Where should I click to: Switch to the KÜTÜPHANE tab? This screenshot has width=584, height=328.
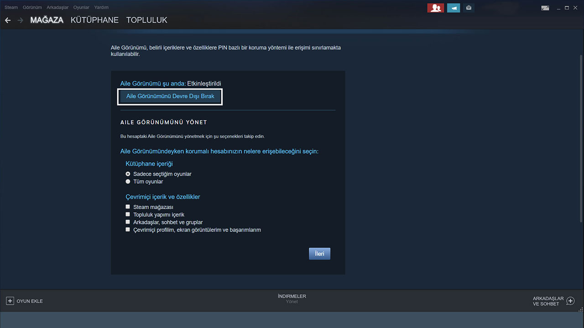tap(94, 20)
